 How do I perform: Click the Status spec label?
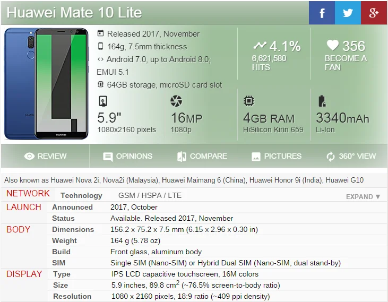(63, 218)
